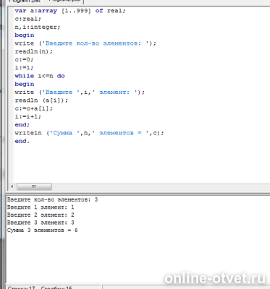Click the write 'Введите ',i,' элемент' code line

click(x=80, y=92)
